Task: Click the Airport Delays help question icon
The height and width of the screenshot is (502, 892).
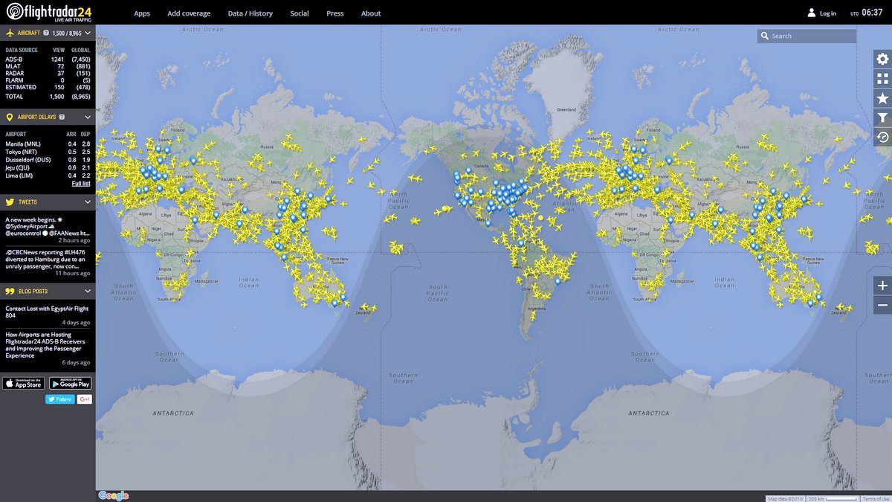Action: tap(62, 118)
